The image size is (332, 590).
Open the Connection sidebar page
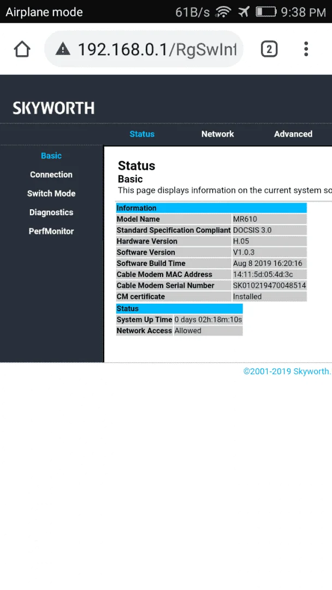click(51, 175)
